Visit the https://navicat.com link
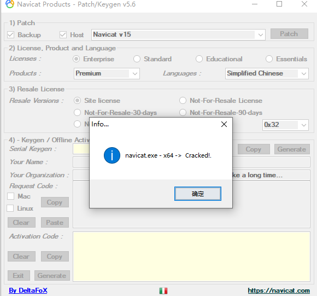Screen dimensions: 317x296 coord(279,291)
